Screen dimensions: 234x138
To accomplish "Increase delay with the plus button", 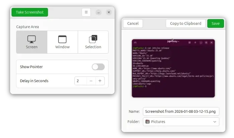I will point(100,81).
